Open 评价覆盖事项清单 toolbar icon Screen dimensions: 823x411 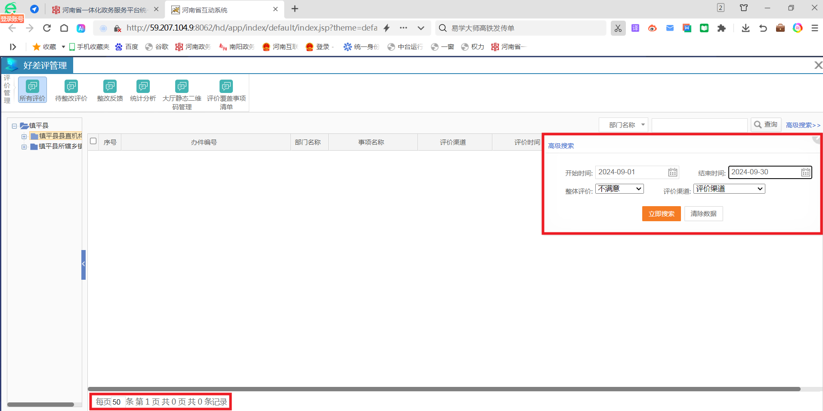point(226,94)
